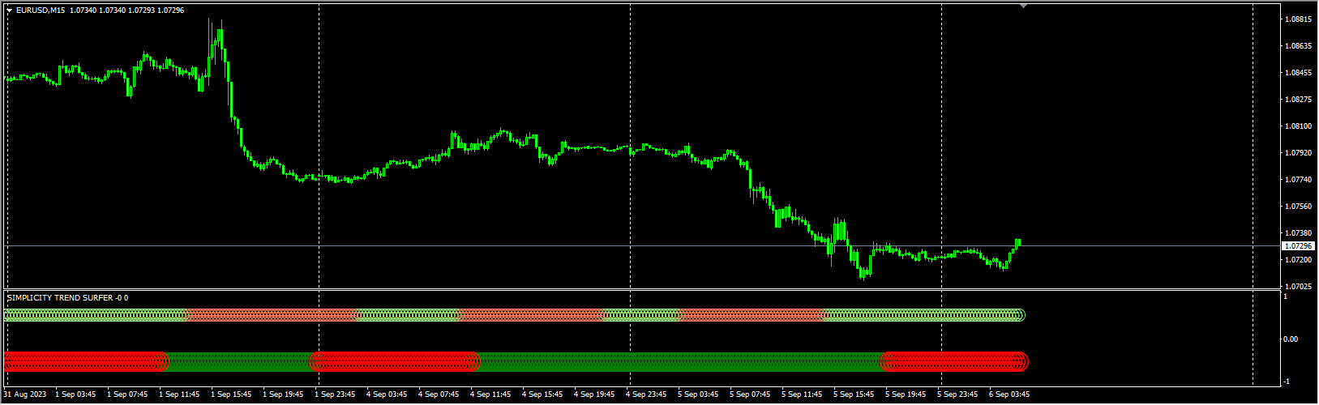Click the 4 Sep 15:45 time label

(542, 394)
